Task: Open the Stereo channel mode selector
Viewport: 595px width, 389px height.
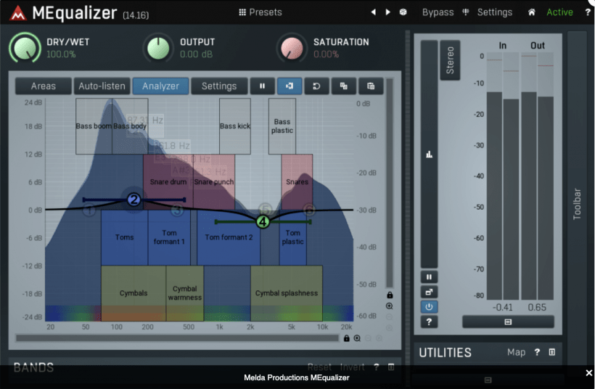Action: [450, 60]
